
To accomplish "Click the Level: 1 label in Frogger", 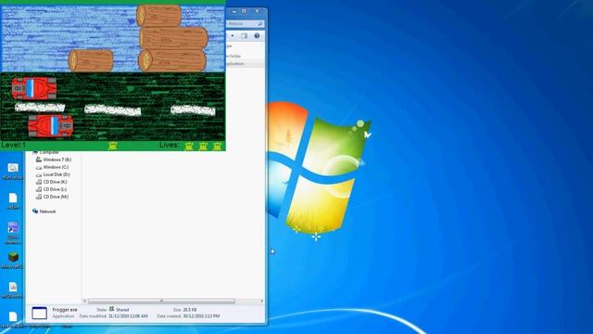I will click(13, 145).
